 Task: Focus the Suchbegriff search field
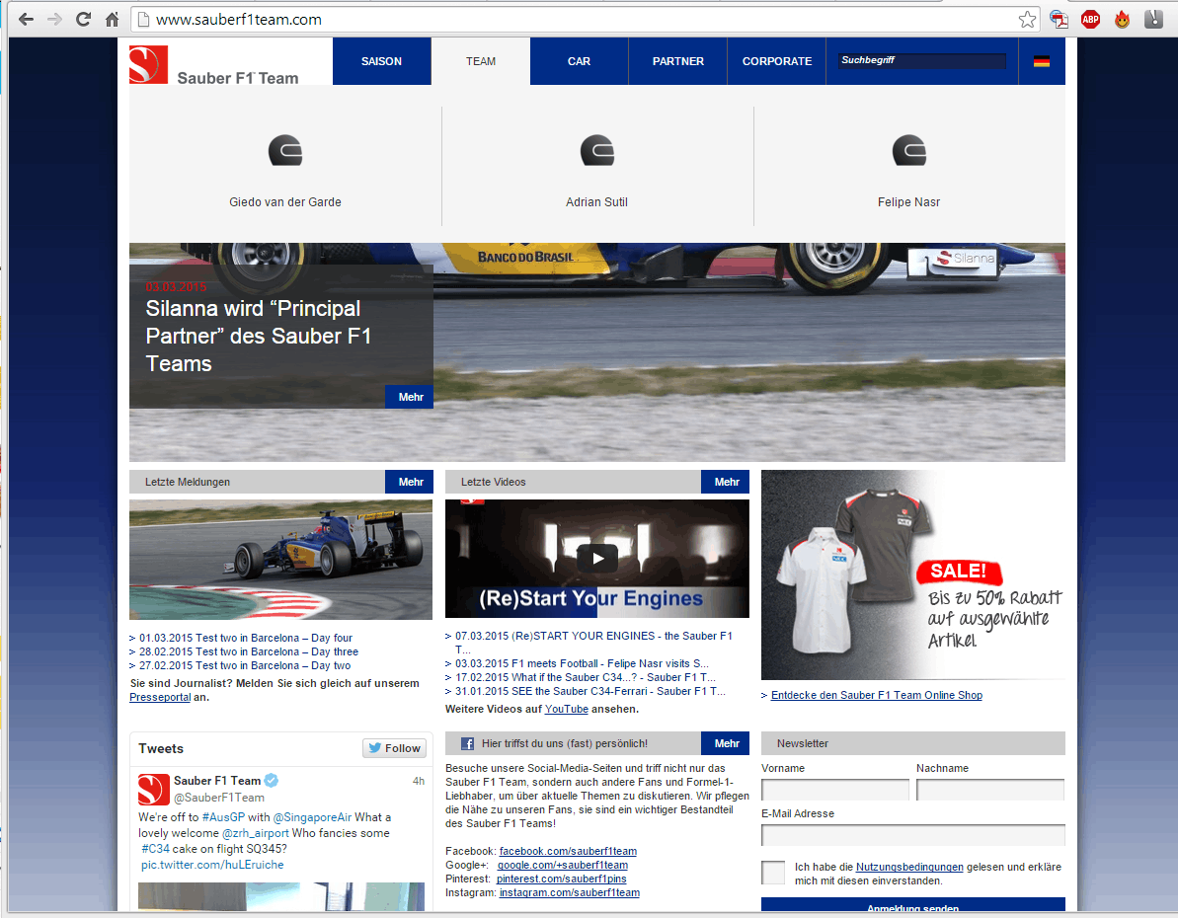(922, 60)
